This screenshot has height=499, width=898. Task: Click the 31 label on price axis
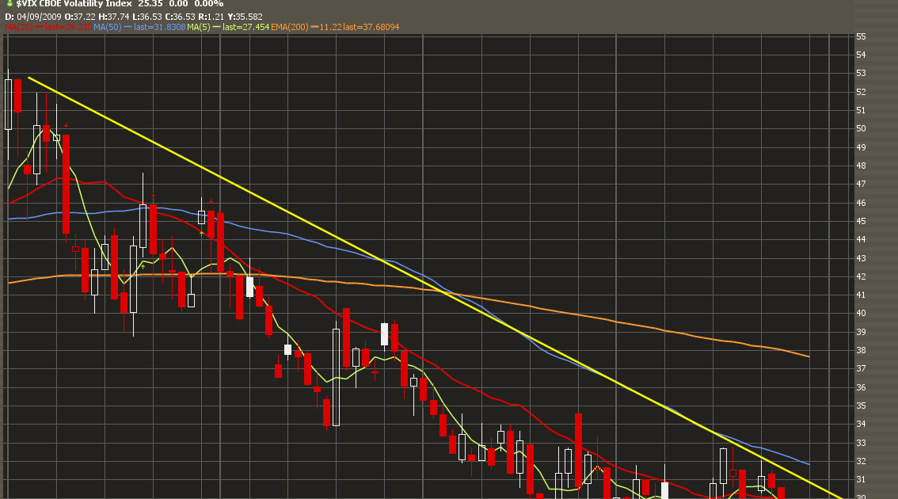[x=861, y=479]
